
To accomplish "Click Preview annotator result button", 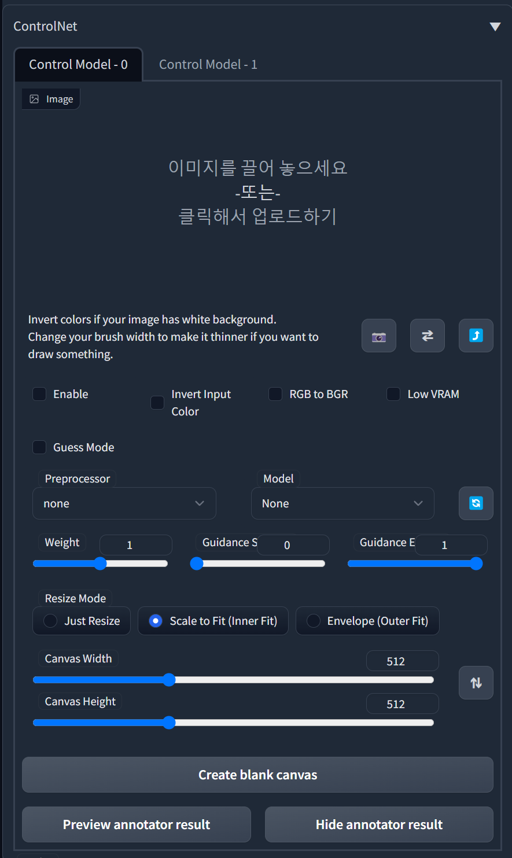I will tap(137, 824).
